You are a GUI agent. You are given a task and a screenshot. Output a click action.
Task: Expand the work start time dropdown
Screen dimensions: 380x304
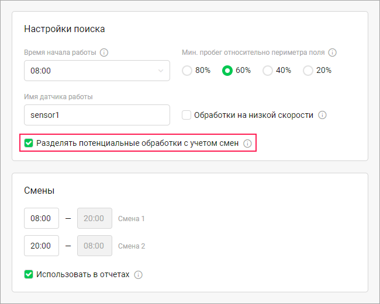coord(96,71)
